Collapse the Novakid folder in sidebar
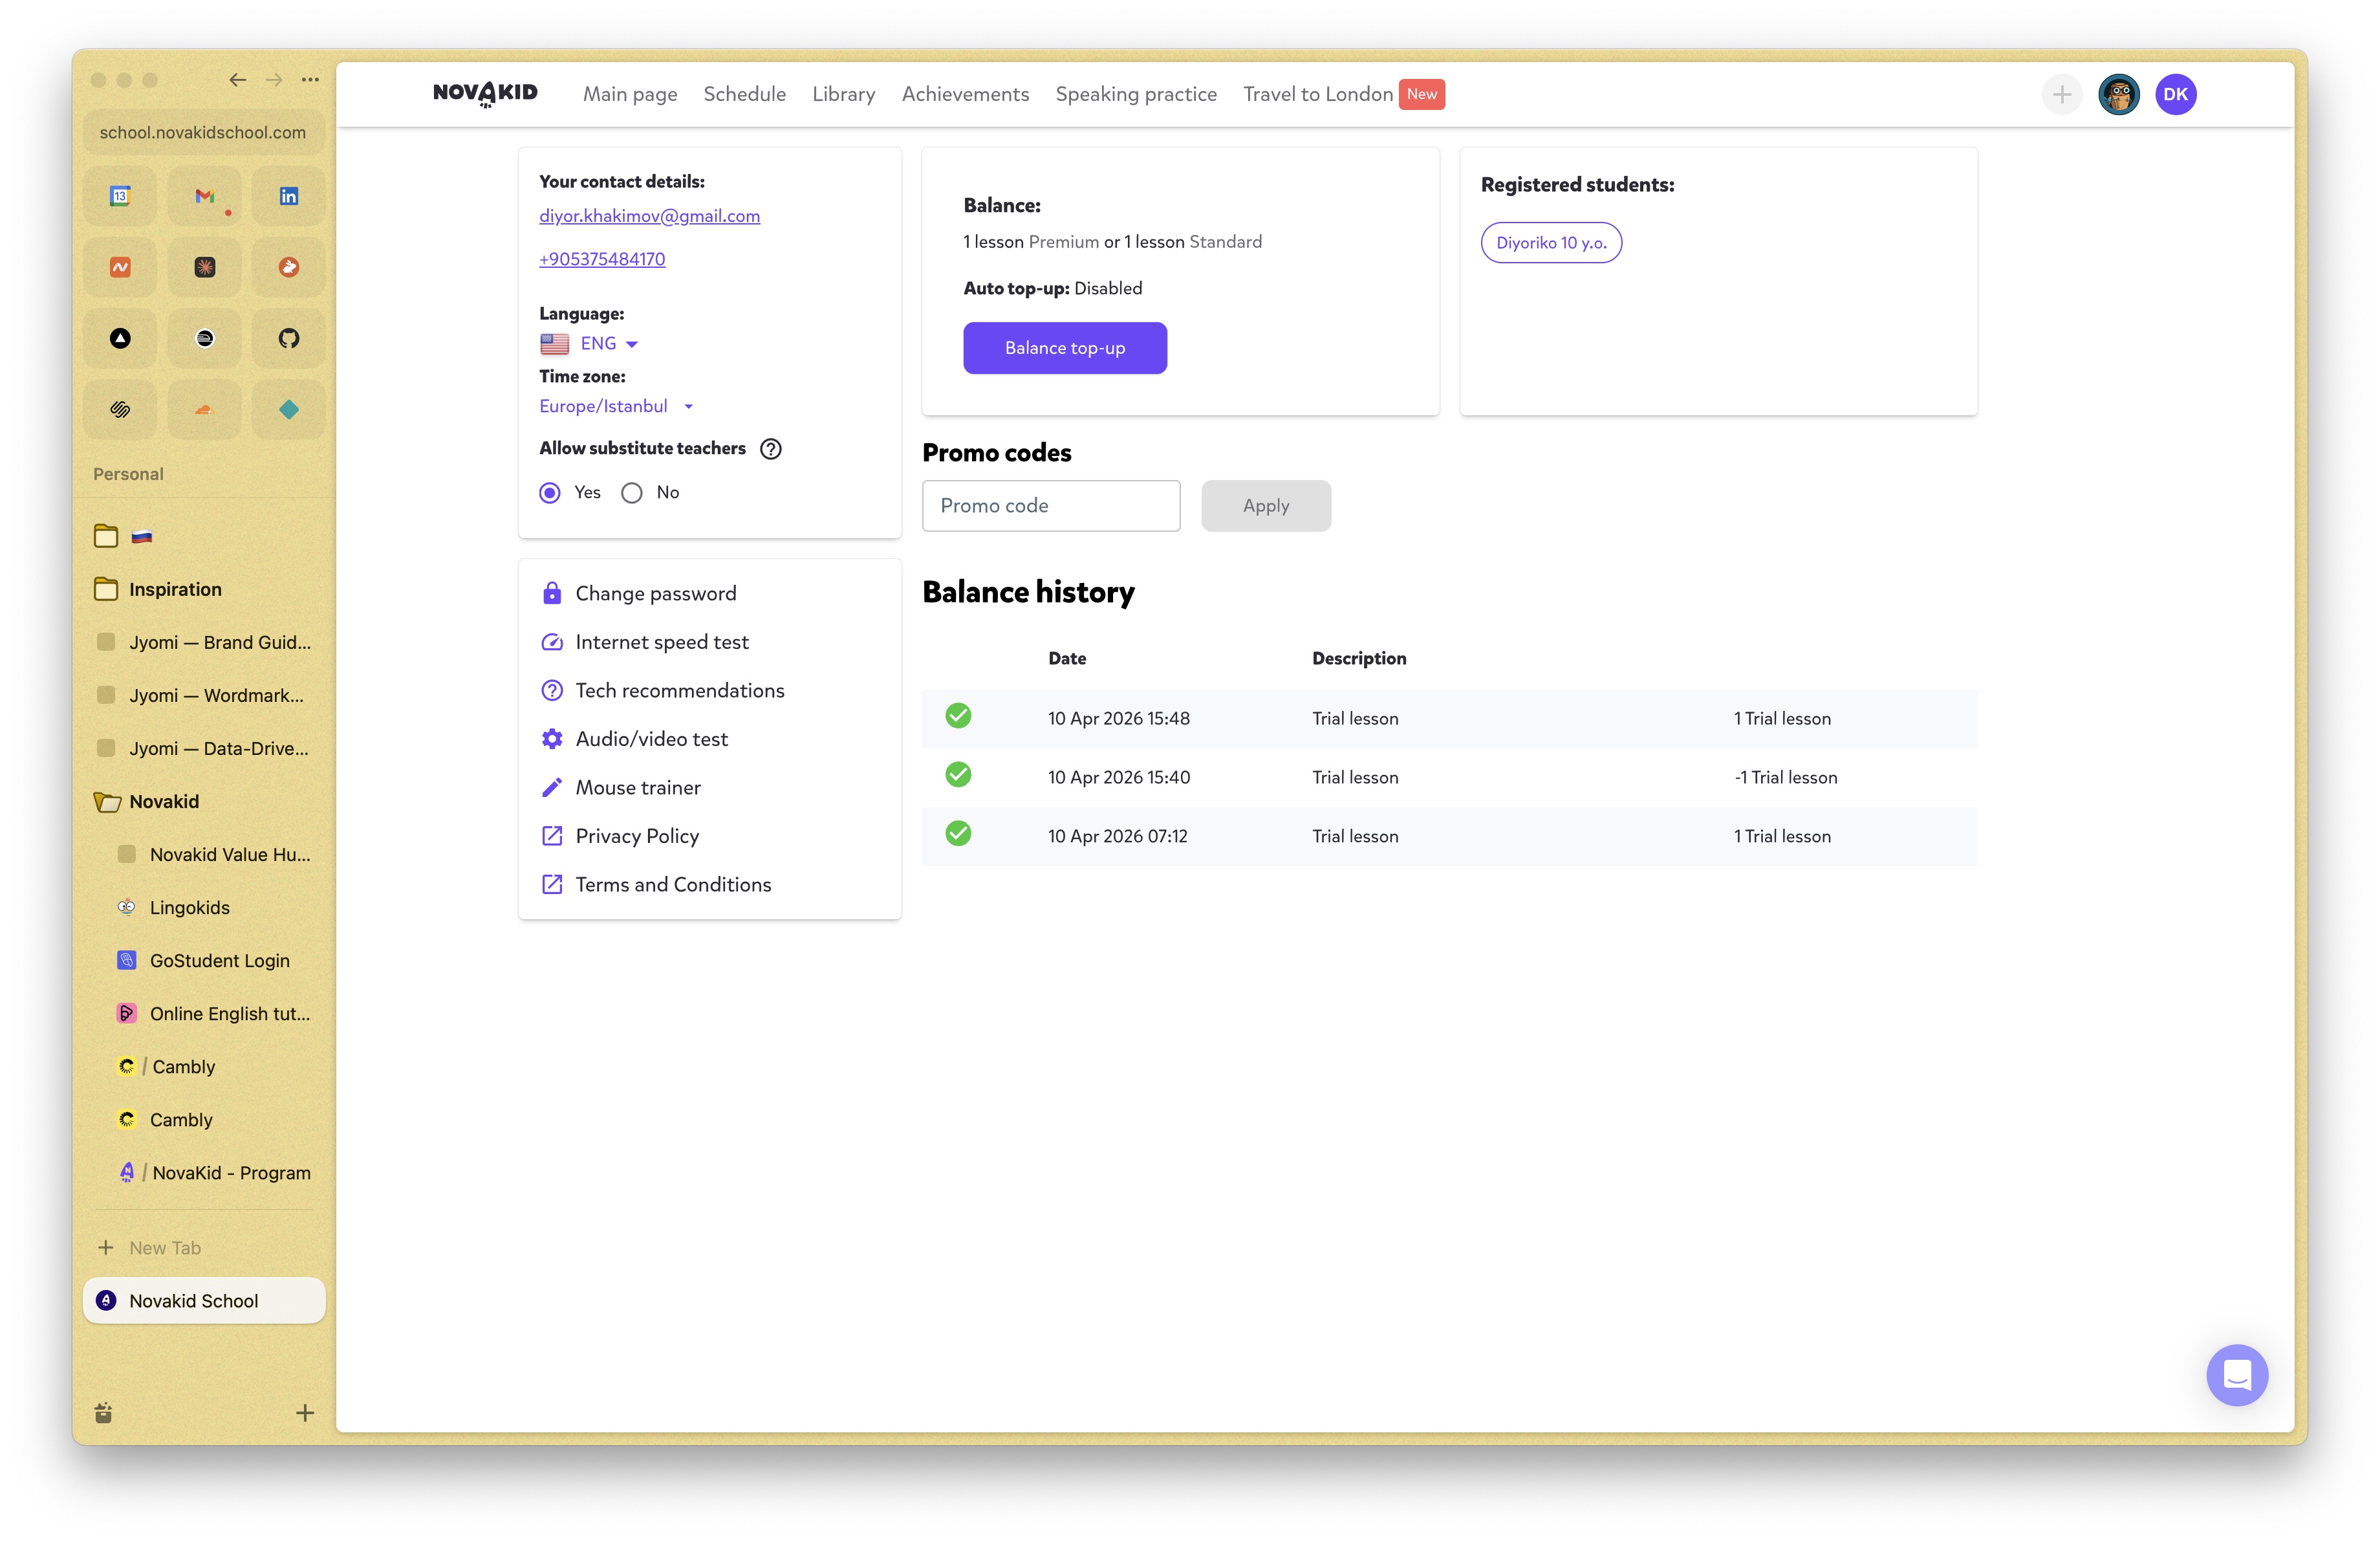 pos(163,801)
